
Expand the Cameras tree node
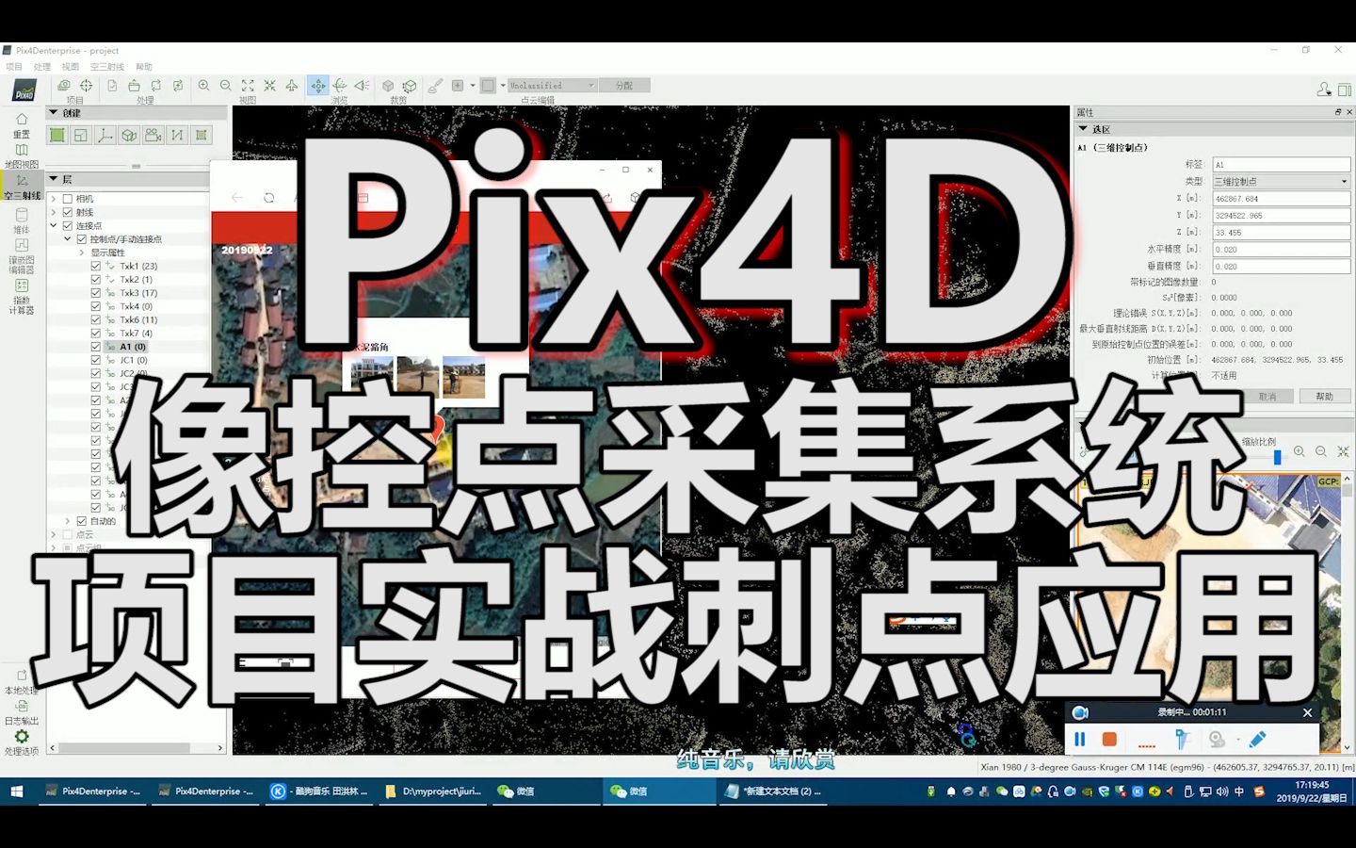coord(54,199)
